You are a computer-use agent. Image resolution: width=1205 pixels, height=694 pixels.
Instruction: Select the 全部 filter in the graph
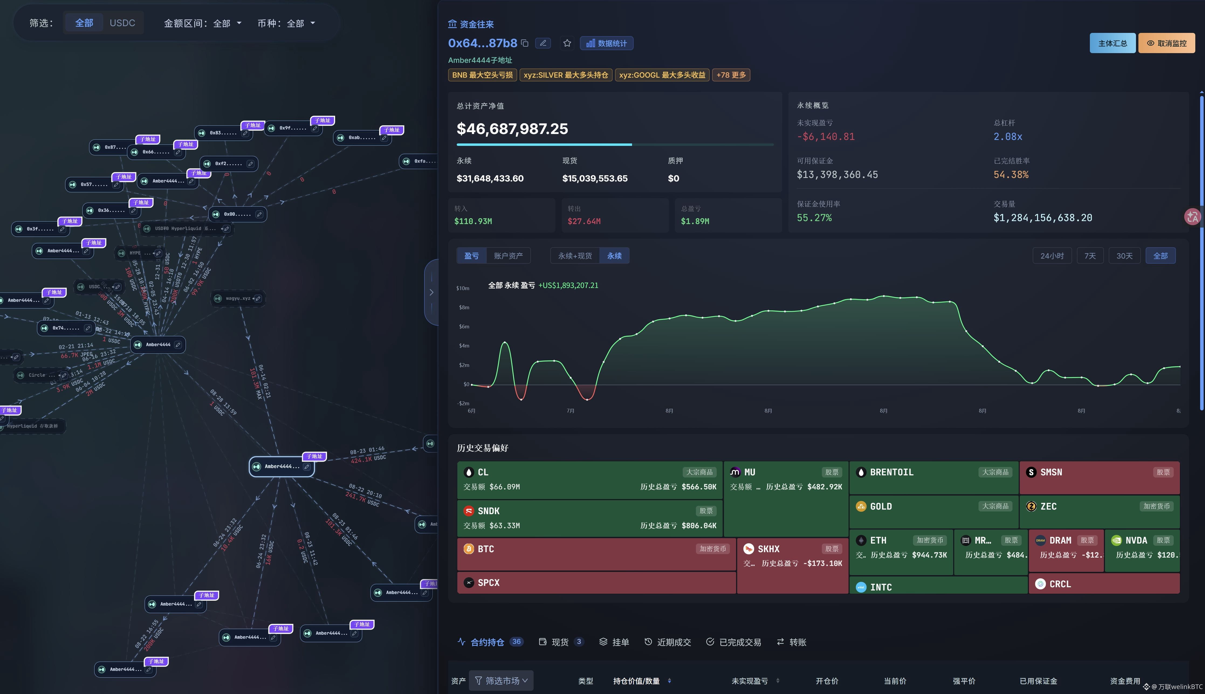coord(84,23)
